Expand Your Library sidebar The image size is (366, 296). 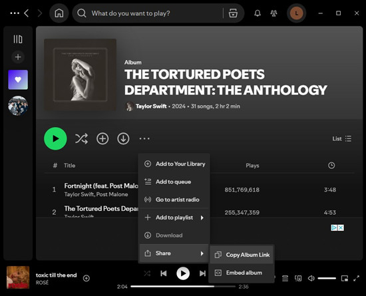pyautogui.click(x=18, y=39)
